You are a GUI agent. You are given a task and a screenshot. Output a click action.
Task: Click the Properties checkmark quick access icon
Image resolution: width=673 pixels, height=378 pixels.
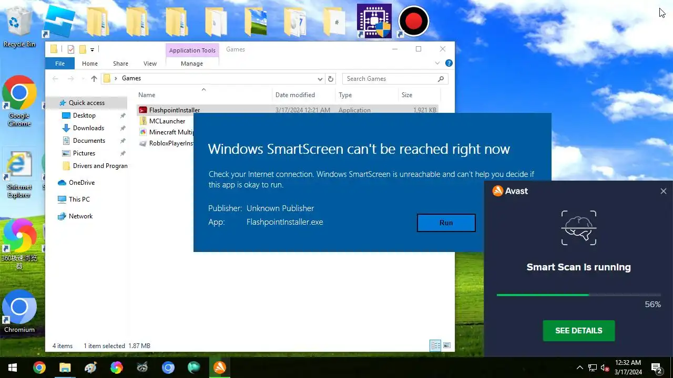[71, 49]
